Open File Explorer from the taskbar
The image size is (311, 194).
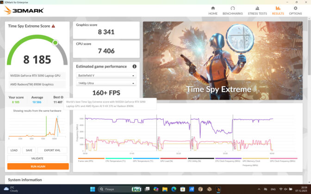pos(165,189)
